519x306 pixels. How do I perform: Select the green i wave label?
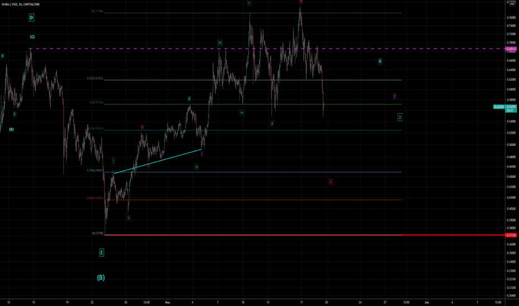click(113, 161)
